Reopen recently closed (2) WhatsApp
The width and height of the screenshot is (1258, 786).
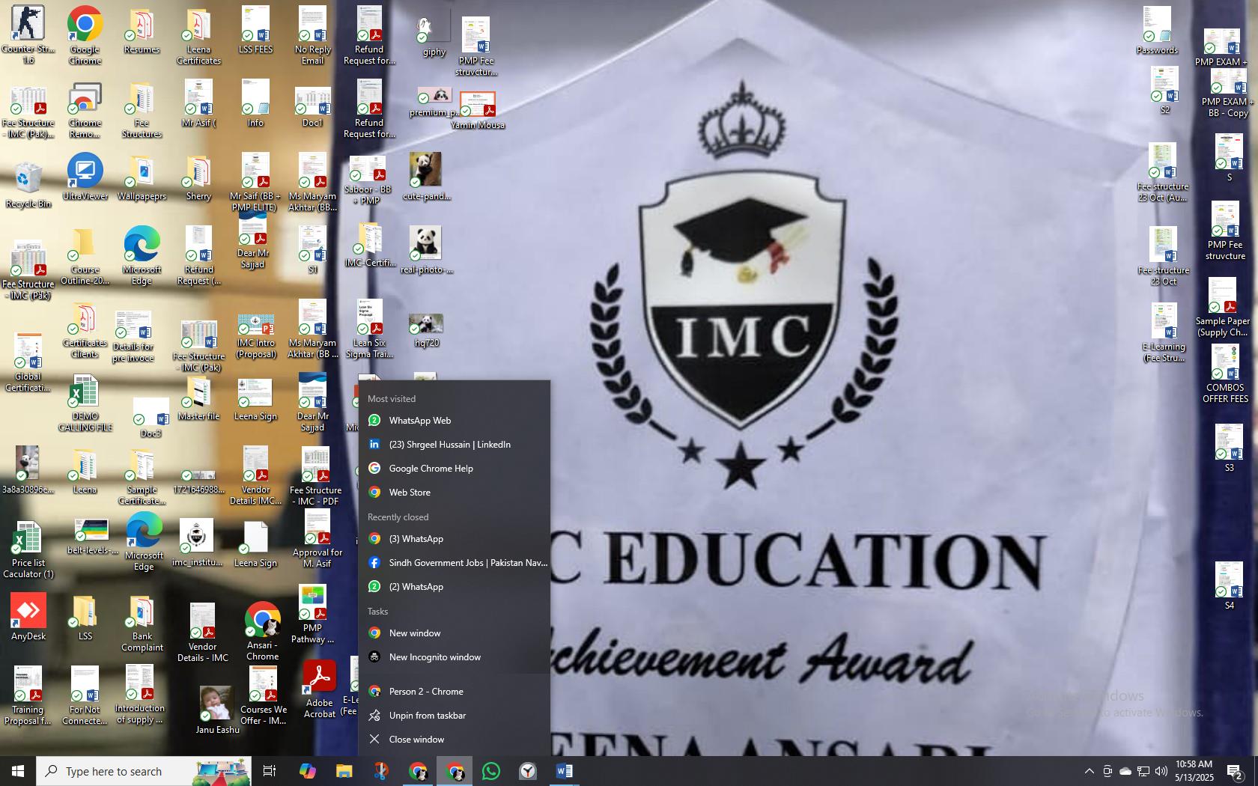[x=455, y=587]
